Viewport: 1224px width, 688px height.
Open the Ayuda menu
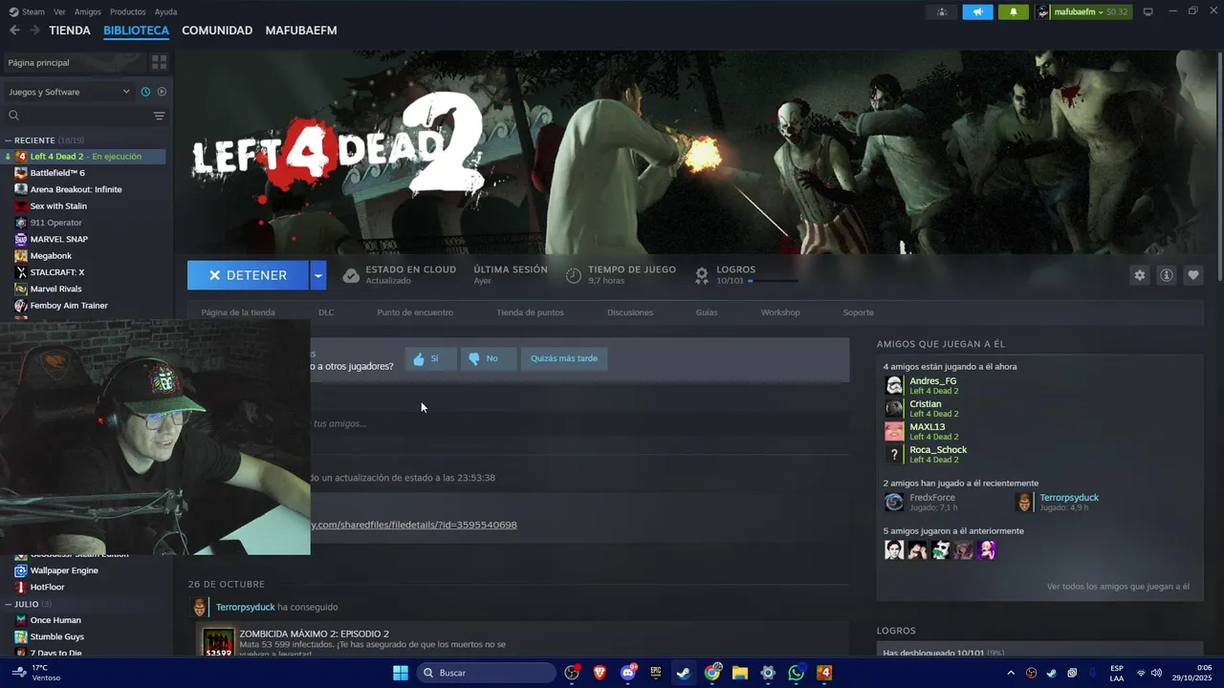[x=165, y=11]
